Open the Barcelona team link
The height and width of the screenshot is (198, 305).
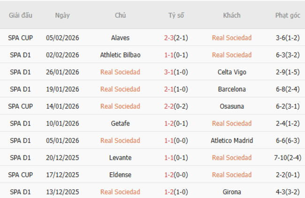(x=232, y=89)
